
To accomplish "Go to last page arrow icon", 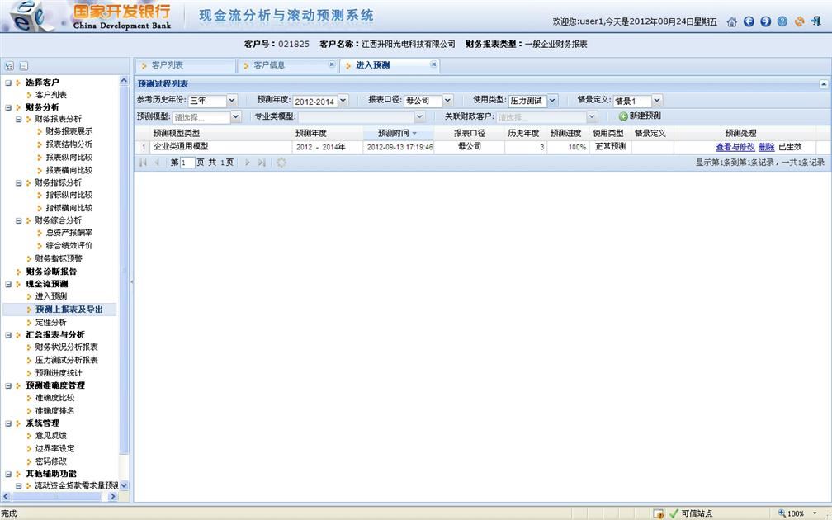I will click(x=262, y=163).
